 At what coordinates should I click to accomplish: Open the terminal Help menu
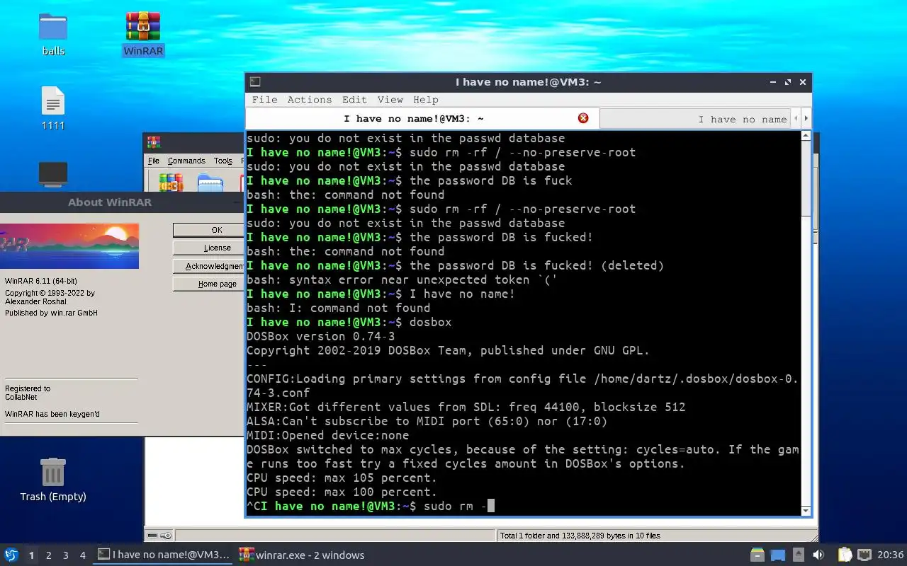[426, 100]
